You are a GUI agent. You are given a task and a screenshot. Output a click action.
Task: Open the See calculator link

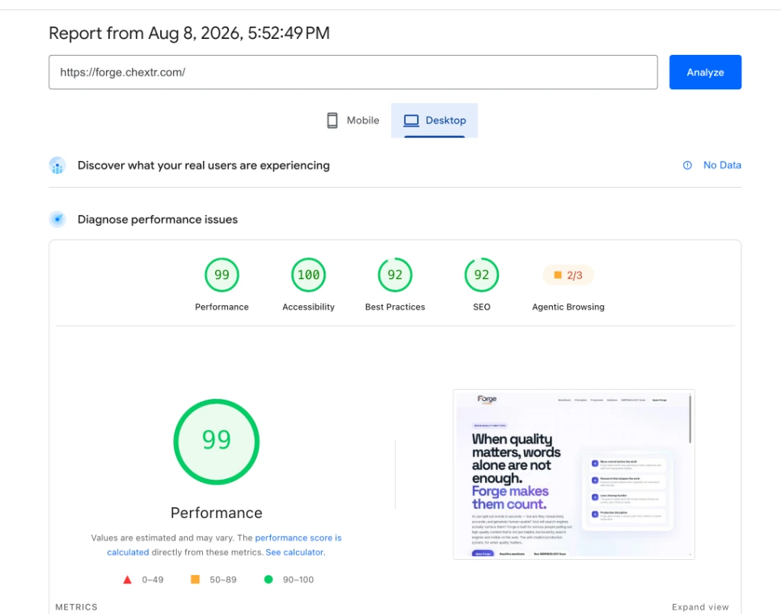(x=294, y=552)
